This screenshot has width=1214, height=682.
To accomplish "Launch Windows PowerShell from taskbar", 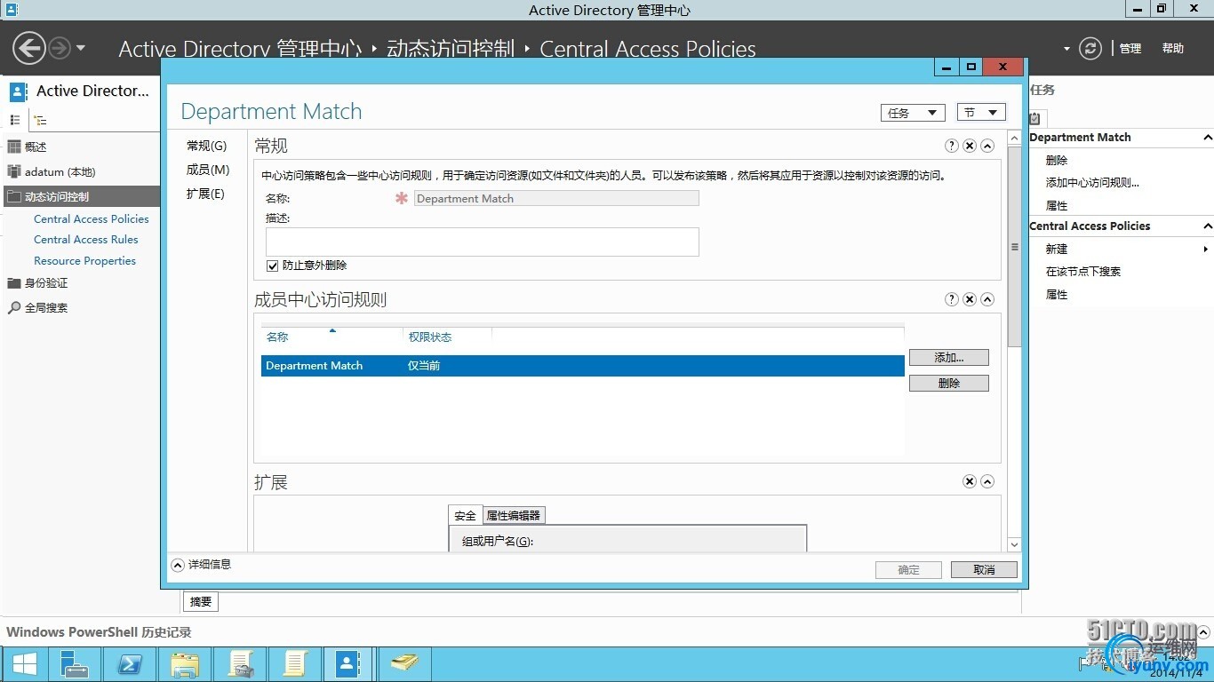I will tap(130, 664).
